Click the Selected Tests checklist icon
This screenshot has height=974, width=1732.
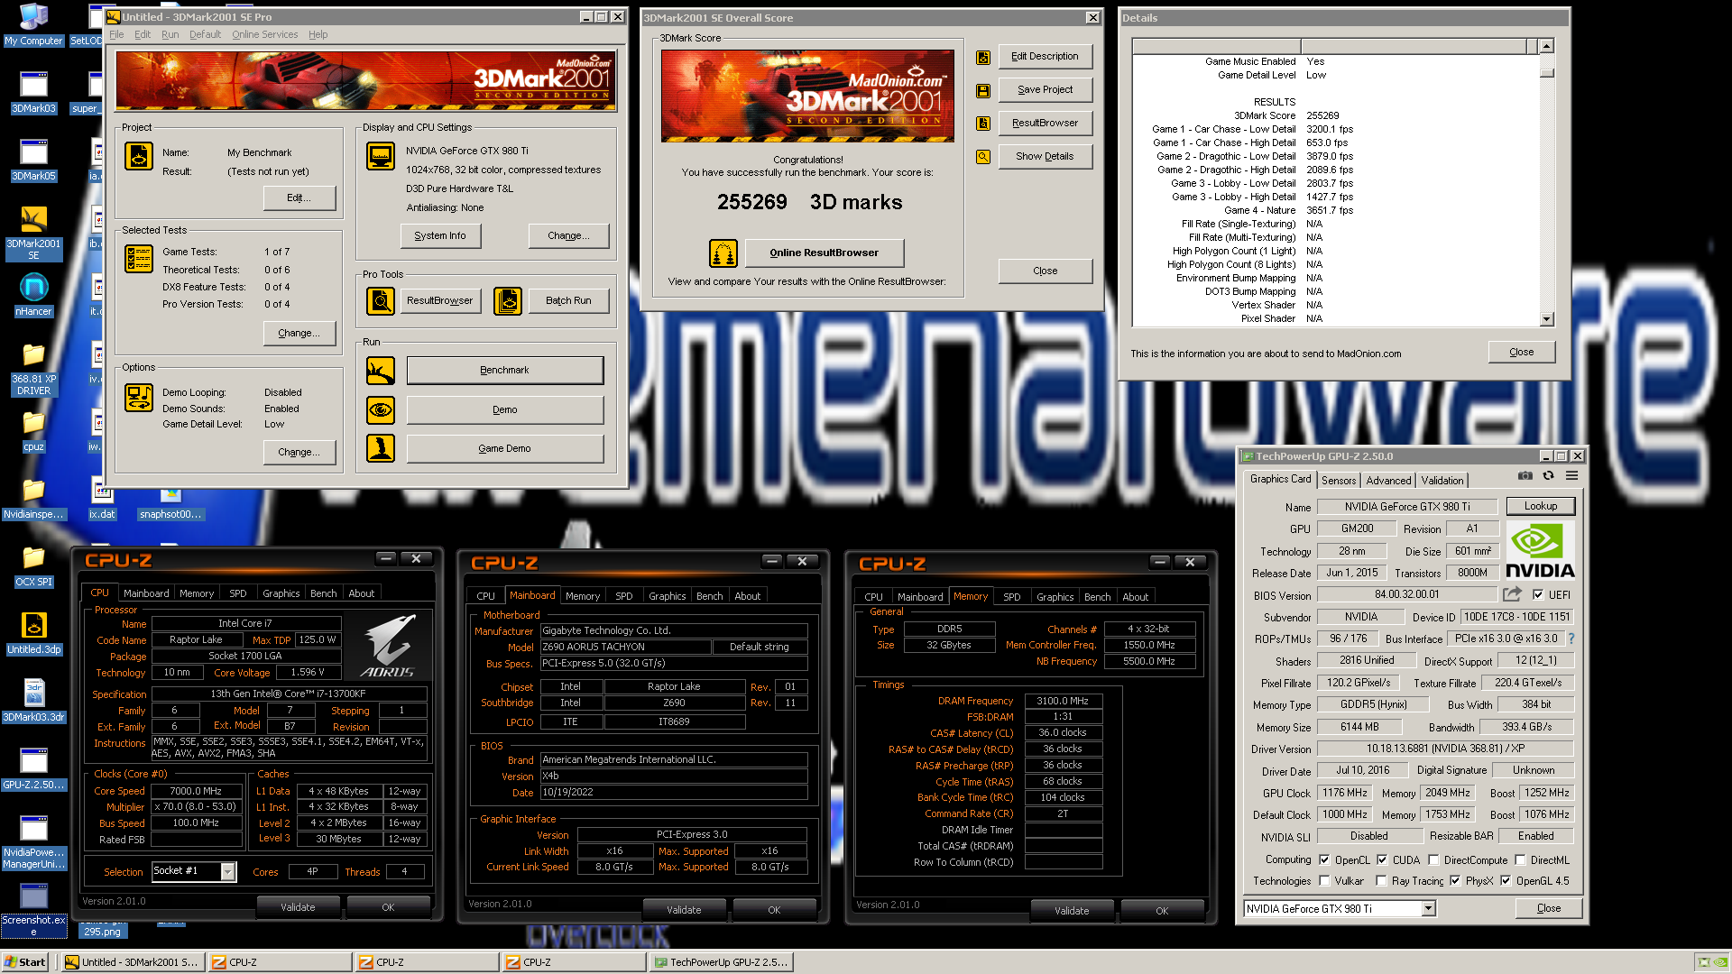coord(139,260)
